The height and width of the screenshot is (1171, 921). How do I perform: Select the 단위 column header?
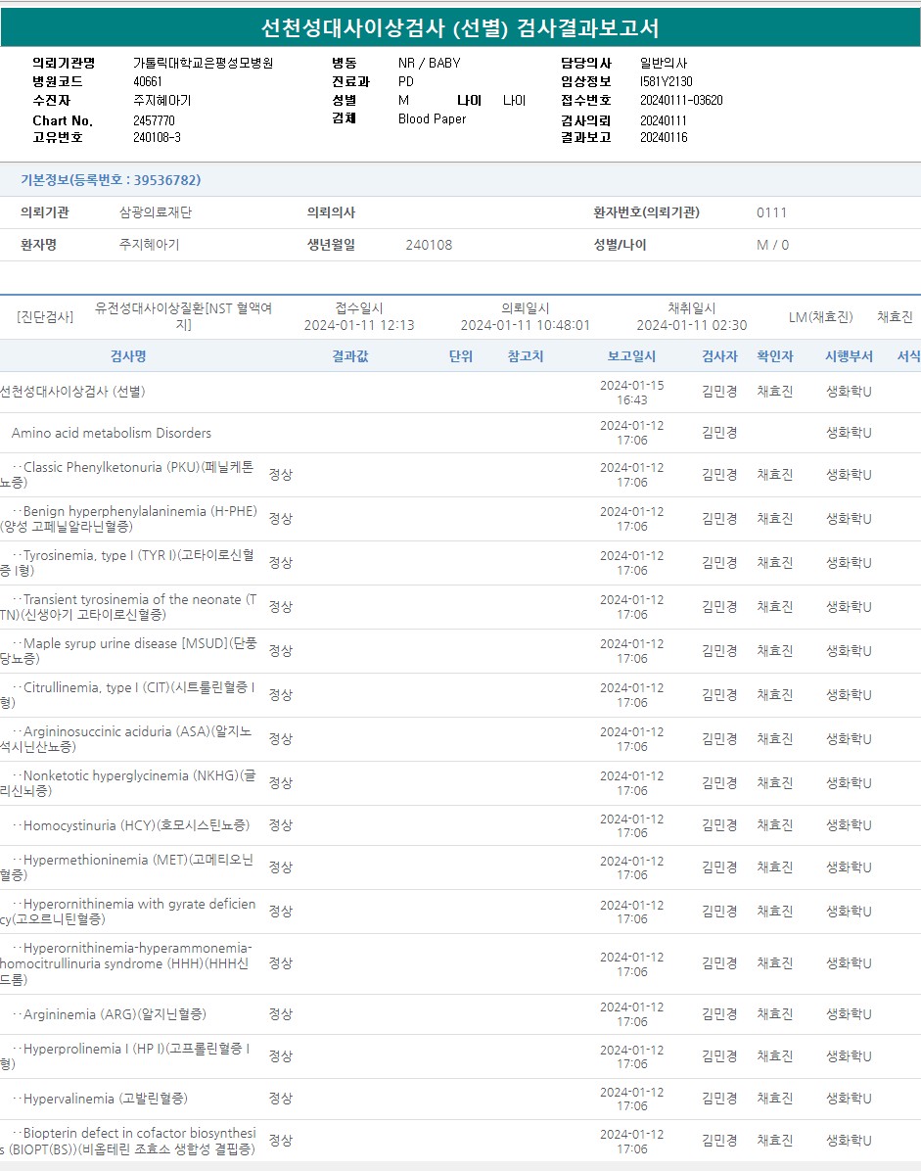pos(460,356)
